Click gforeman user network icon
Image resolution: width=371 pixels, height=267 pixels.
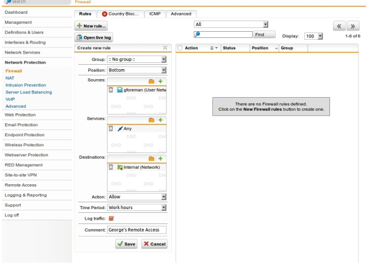[120, 90]
